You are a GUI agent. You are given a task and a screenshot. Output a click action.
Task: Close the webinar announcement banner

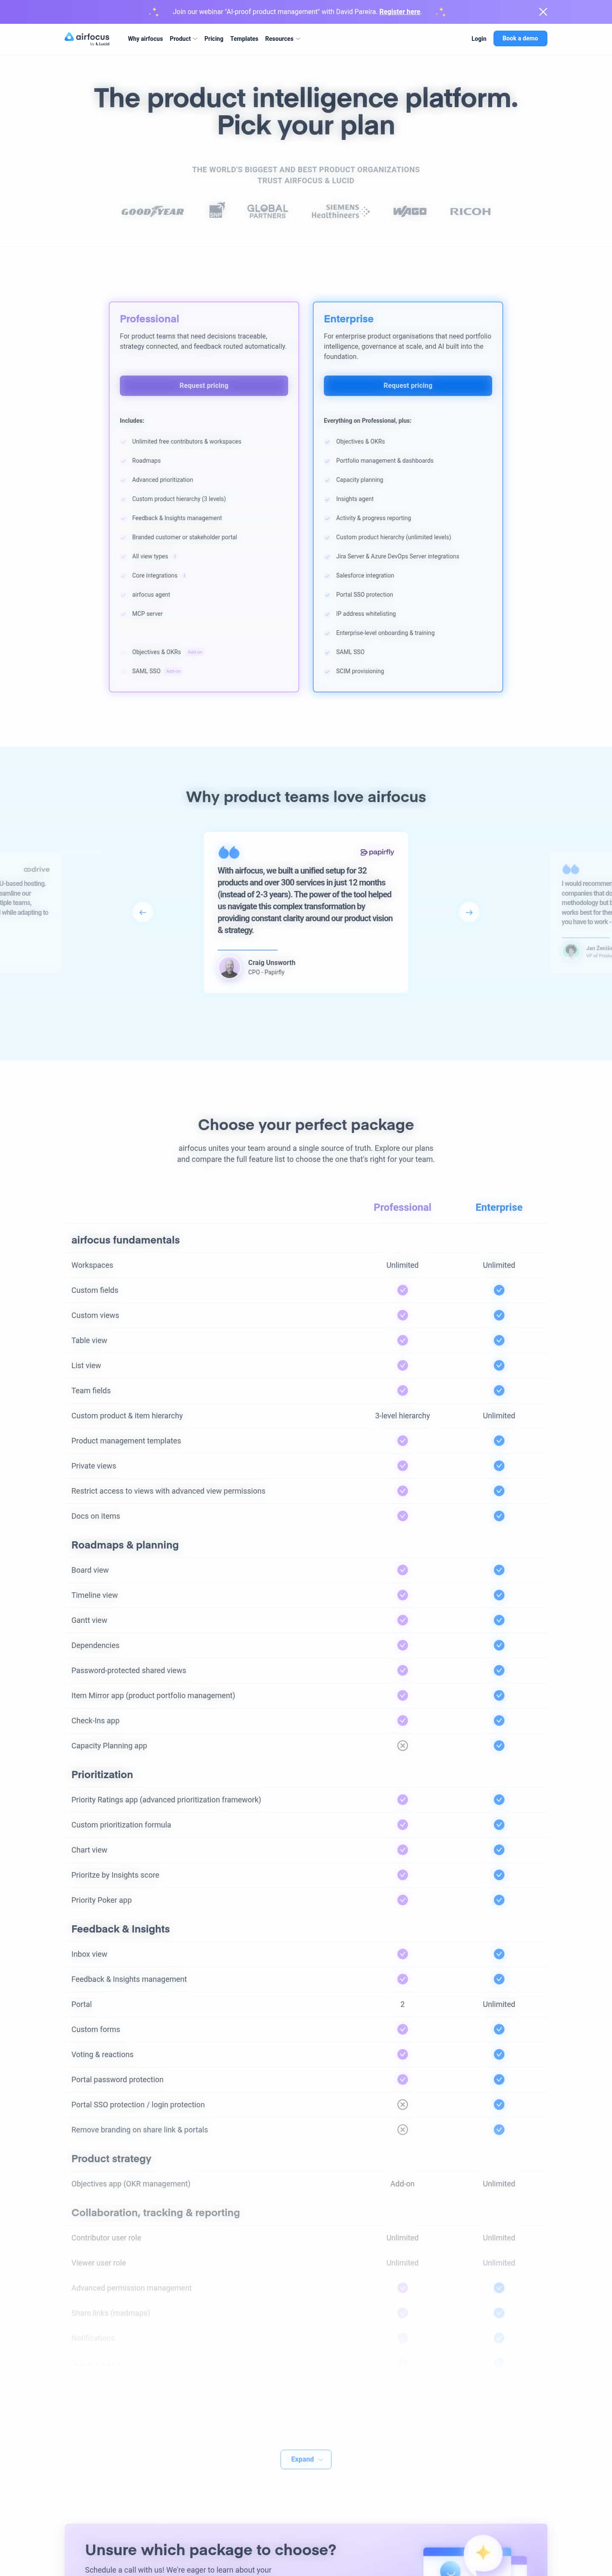(x=543, y=12)
